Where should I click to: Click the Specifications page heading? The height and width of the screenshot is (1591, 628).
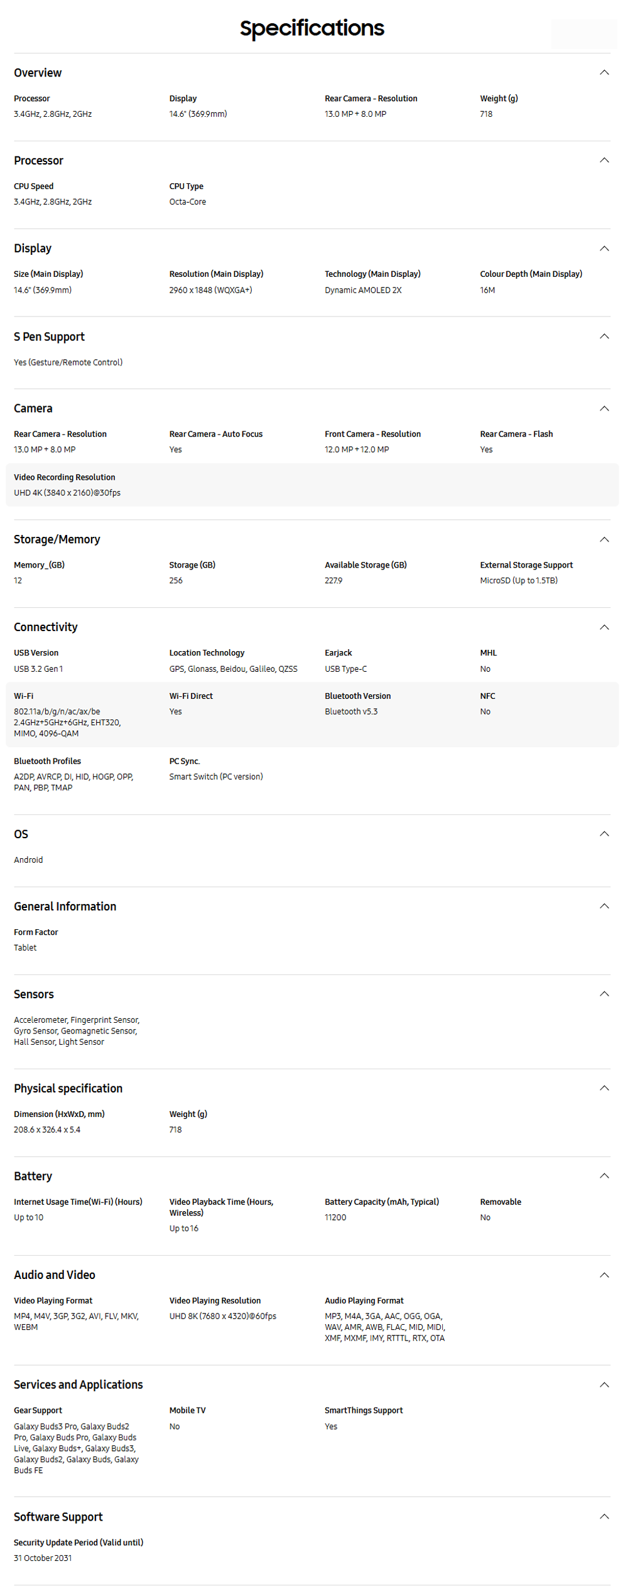[312, 28]
